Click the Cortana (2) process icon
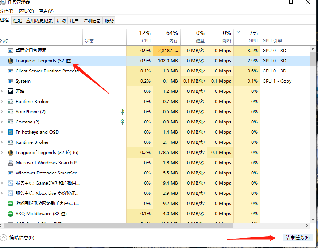318x248 pixels. tap(10, 122)
